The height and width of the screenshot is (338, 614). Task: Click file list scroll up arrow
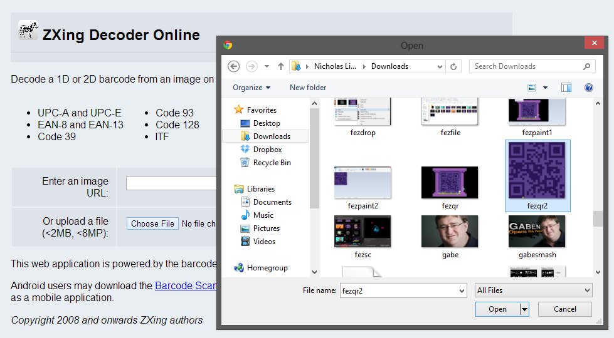[598, 103]
